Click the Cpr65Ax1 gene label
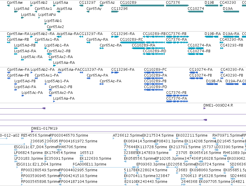Screen dimensions: 246x186 click(43, 8)
